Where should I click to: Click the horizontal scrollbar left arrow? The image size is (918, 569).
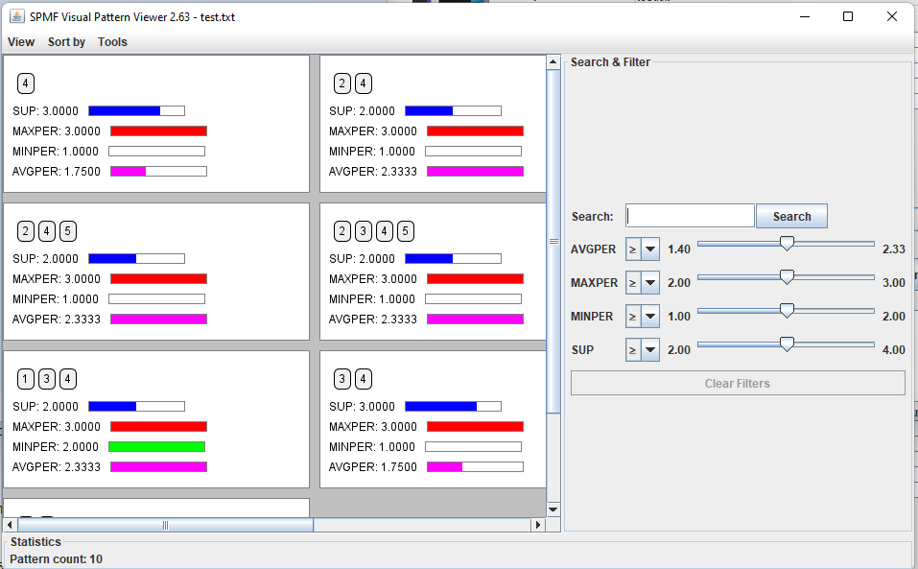tap(11, 525)
